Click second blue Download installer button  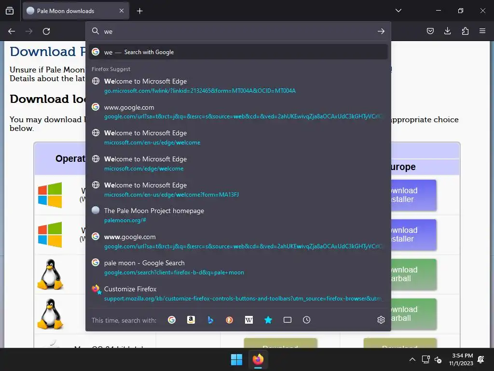tap(413, 235)
